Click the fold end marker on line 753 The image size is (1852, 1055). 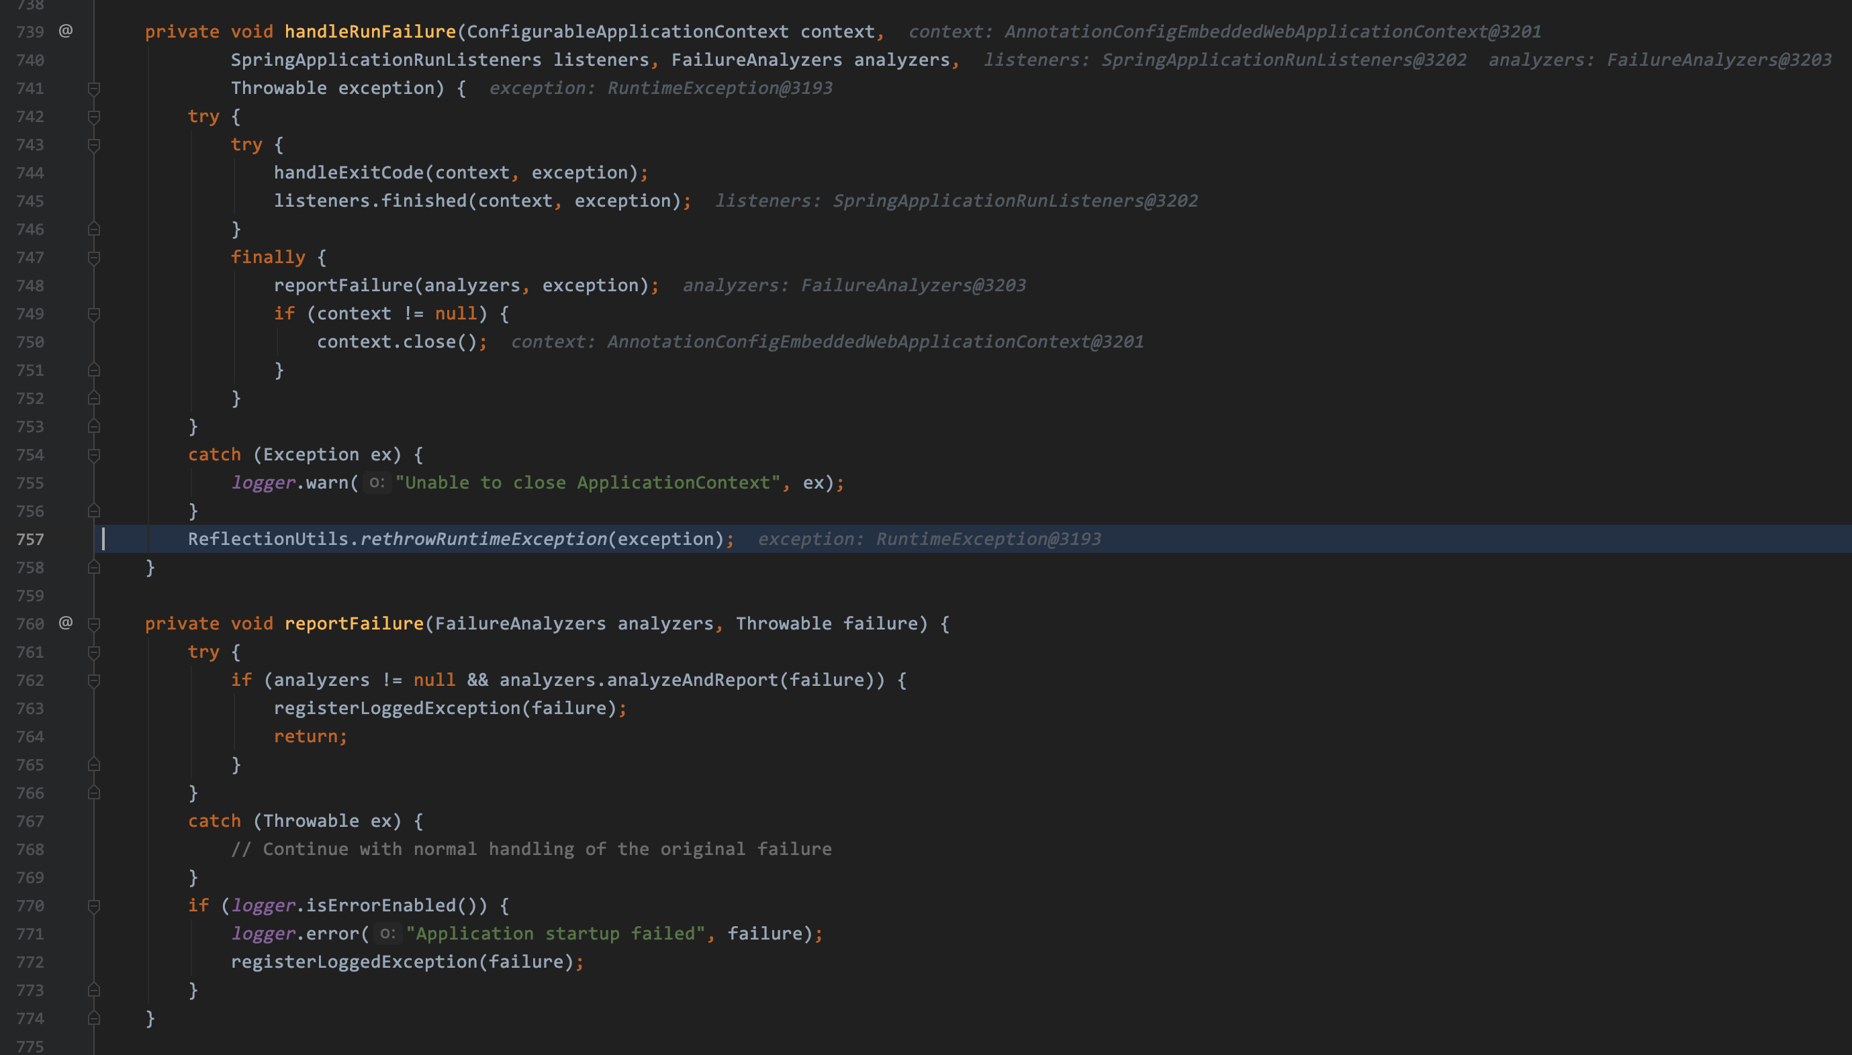(x=93, y=427)
